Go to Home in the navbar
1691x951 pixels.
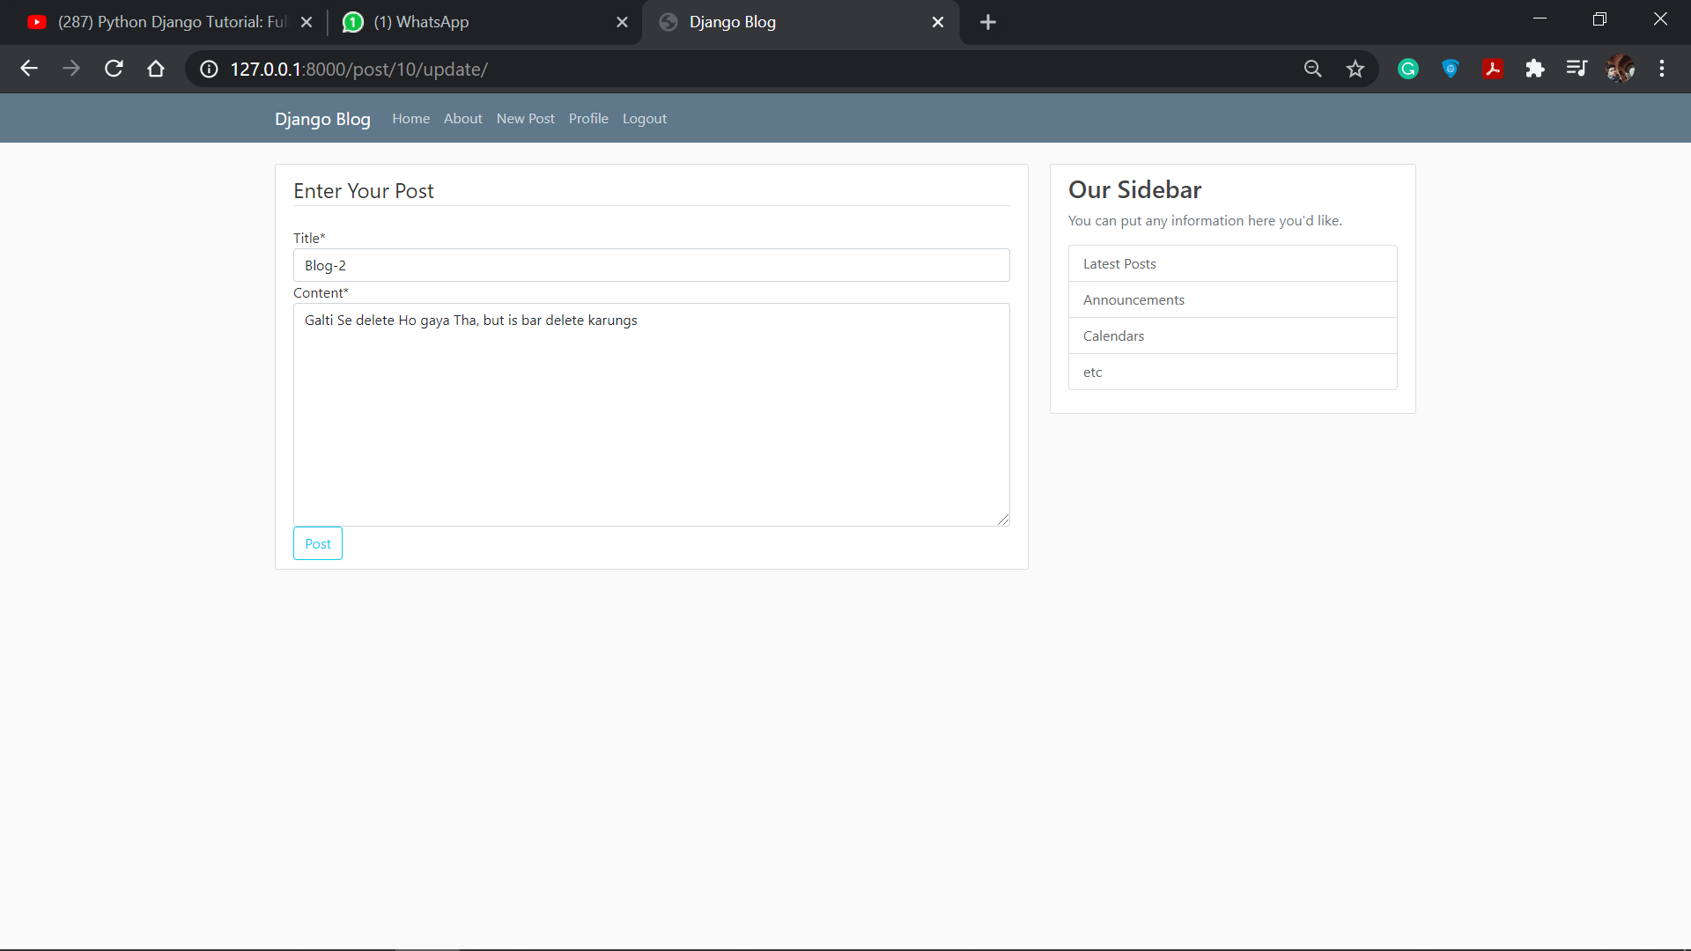click(x=410, y=119)
